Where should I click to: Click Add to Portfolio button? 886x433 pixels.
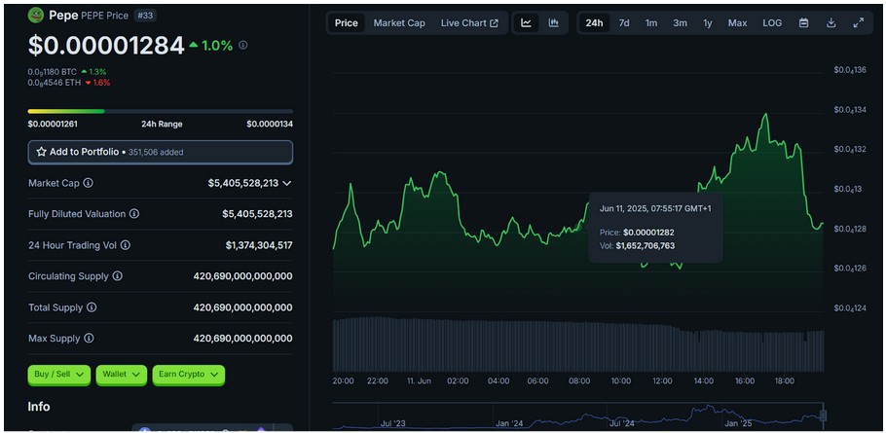pos(161,152)
